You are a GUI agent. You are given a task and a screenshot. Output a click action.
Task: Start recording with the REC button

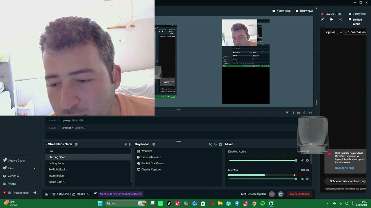[x=272, y=194]
